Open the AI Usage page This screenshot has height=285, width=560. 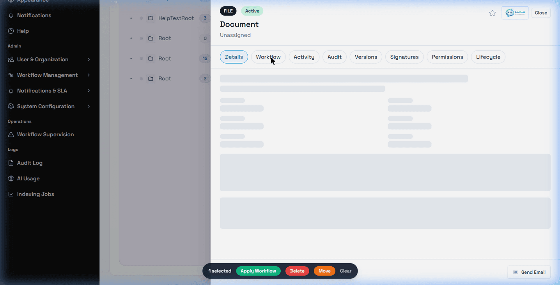(28, 179)
